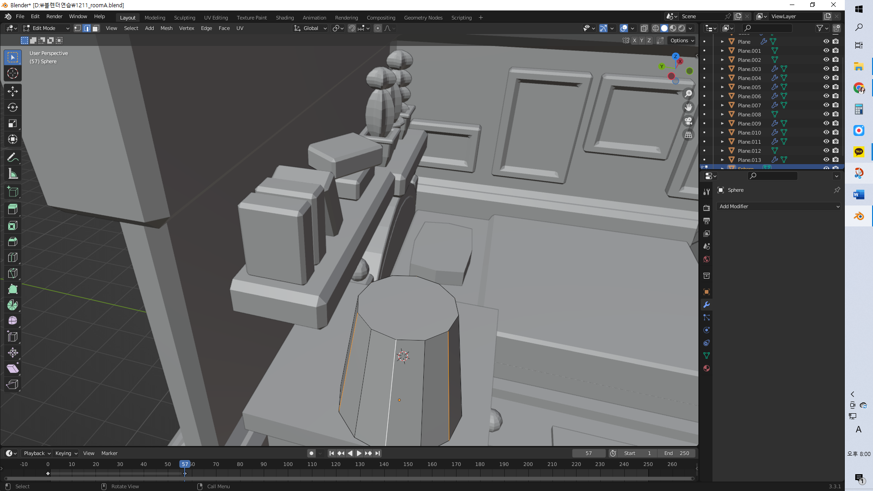Toggle X-ray display in viewport header

(x=644, y=28)
